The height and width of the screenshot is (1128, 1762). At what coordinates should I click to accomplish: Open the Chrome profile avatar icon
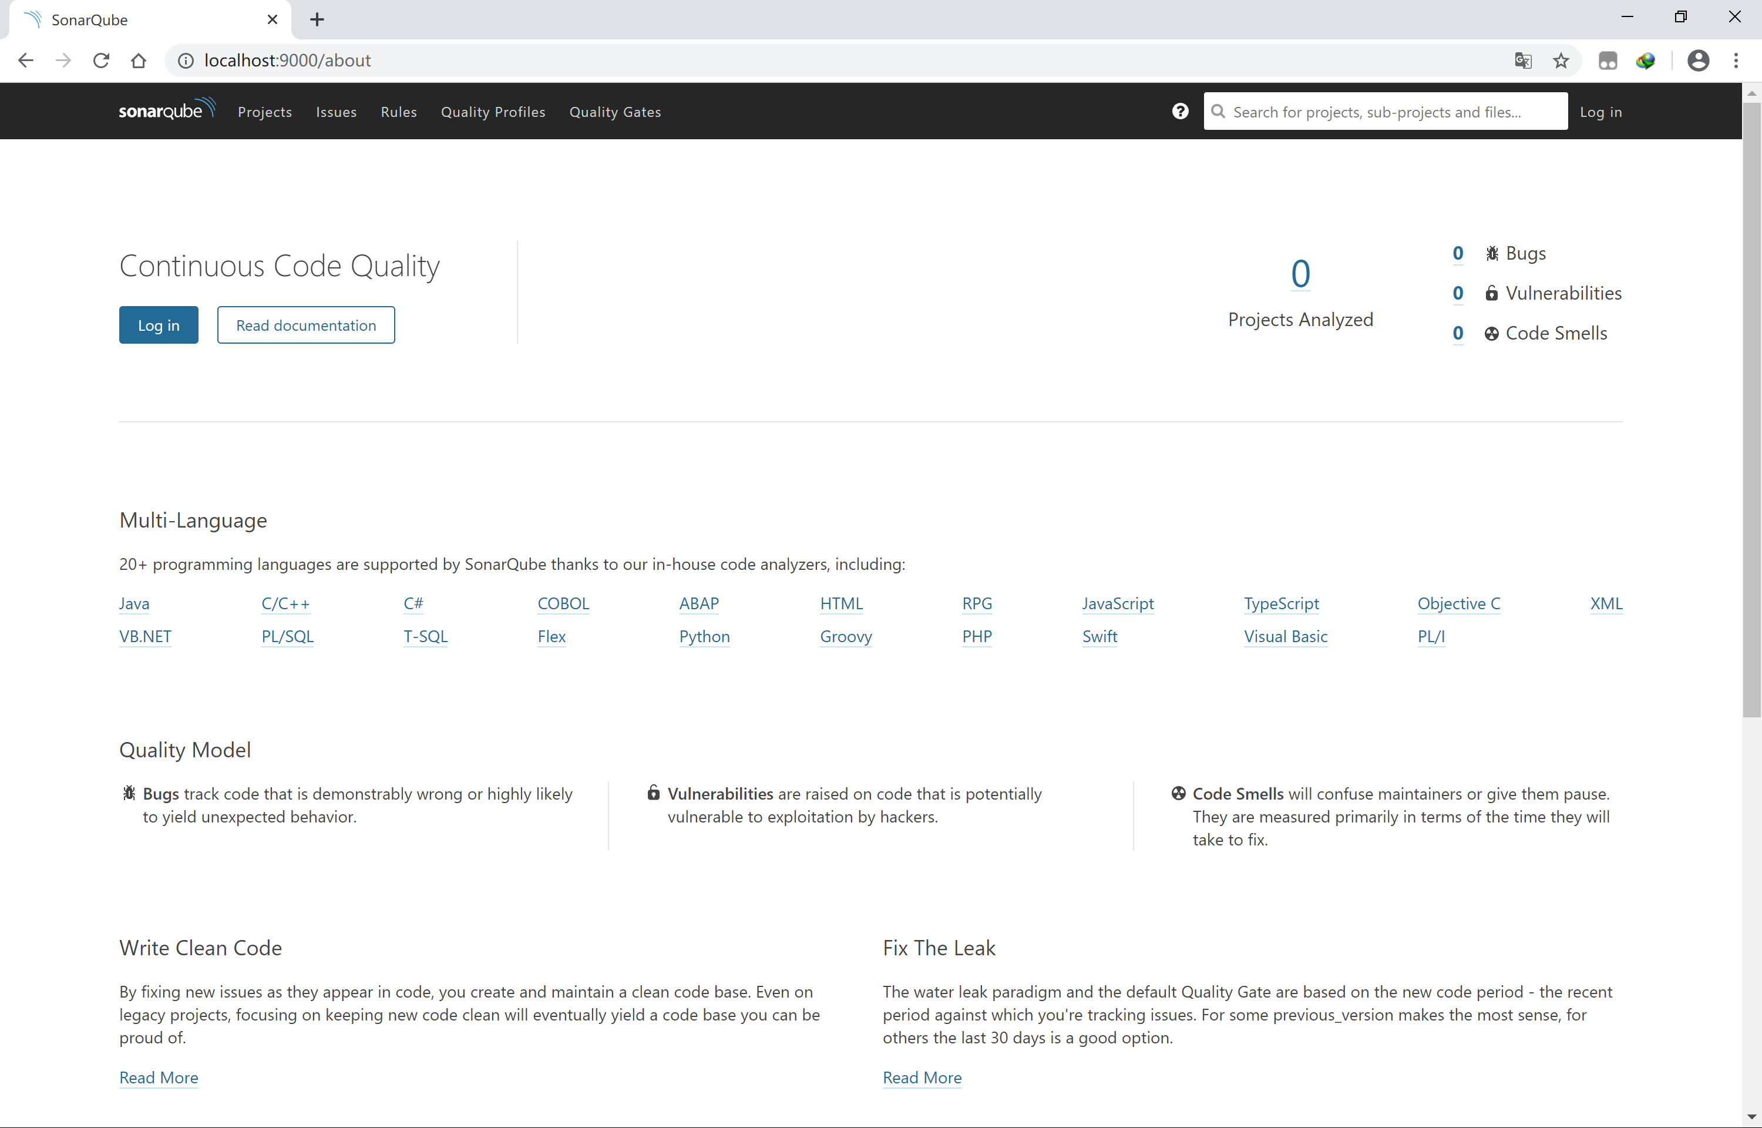click(x=1697, y=60)
